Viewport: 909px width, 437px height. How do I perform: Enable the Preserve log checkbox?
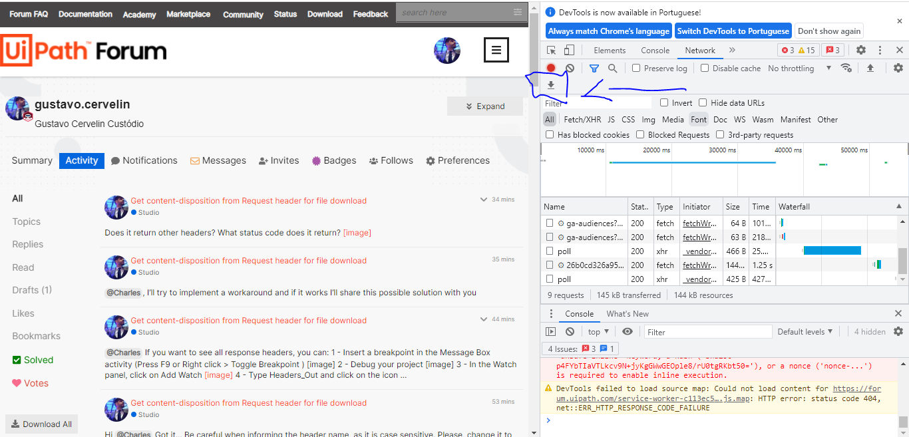[x=635, y=68]
